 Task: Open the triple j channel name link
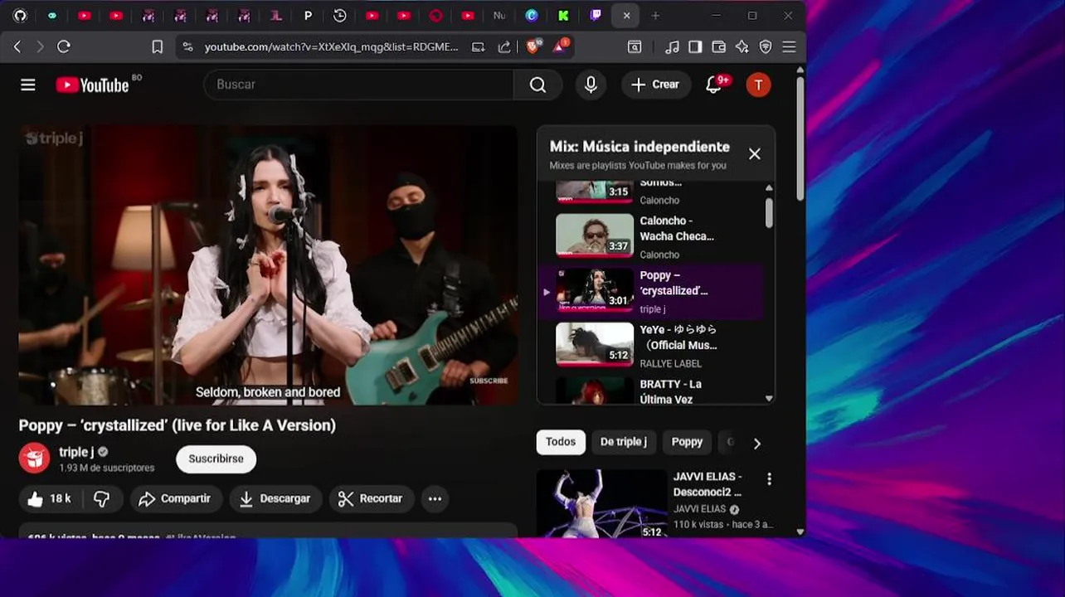tap(75, 452)
